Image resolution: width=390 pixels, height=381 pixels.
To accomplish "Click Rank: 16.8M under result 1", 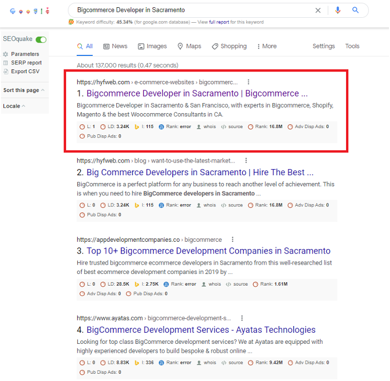I will pyautogui.click(x=266, y=127).
